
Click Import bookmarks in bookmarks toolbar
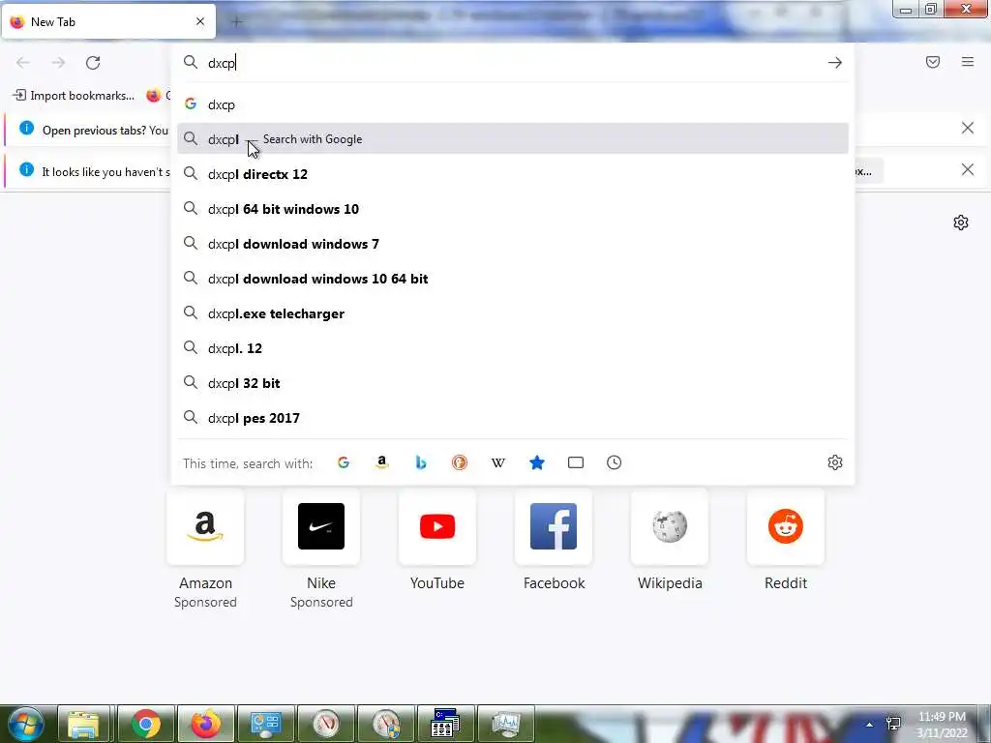tap(74, 96)
